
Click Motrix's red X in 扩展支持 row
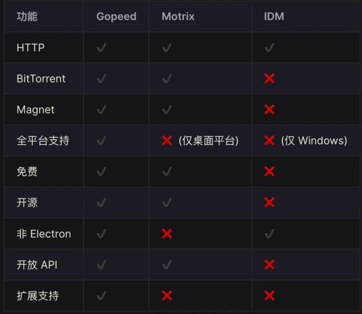click(167, 296)
